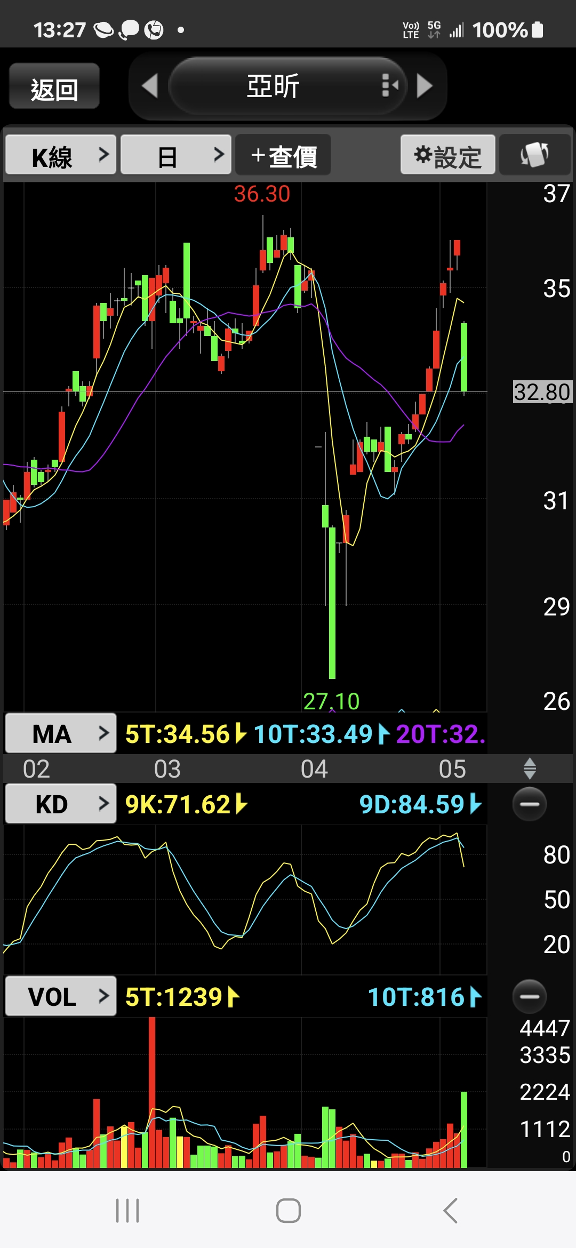Go to next stock with right arrow

425,86
